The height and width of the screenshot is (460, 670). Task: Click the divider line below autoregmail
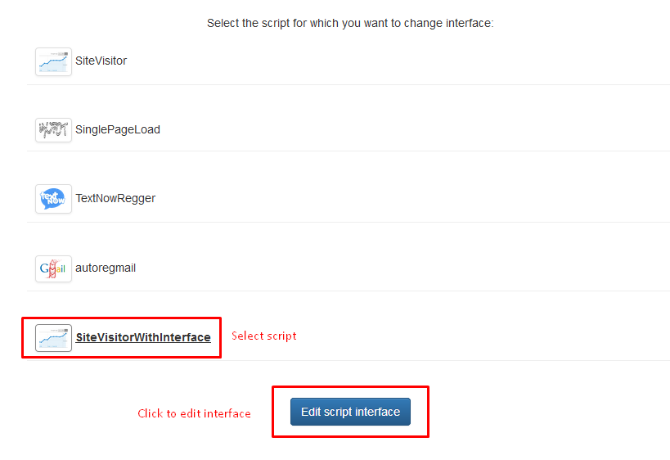[348, 291]
